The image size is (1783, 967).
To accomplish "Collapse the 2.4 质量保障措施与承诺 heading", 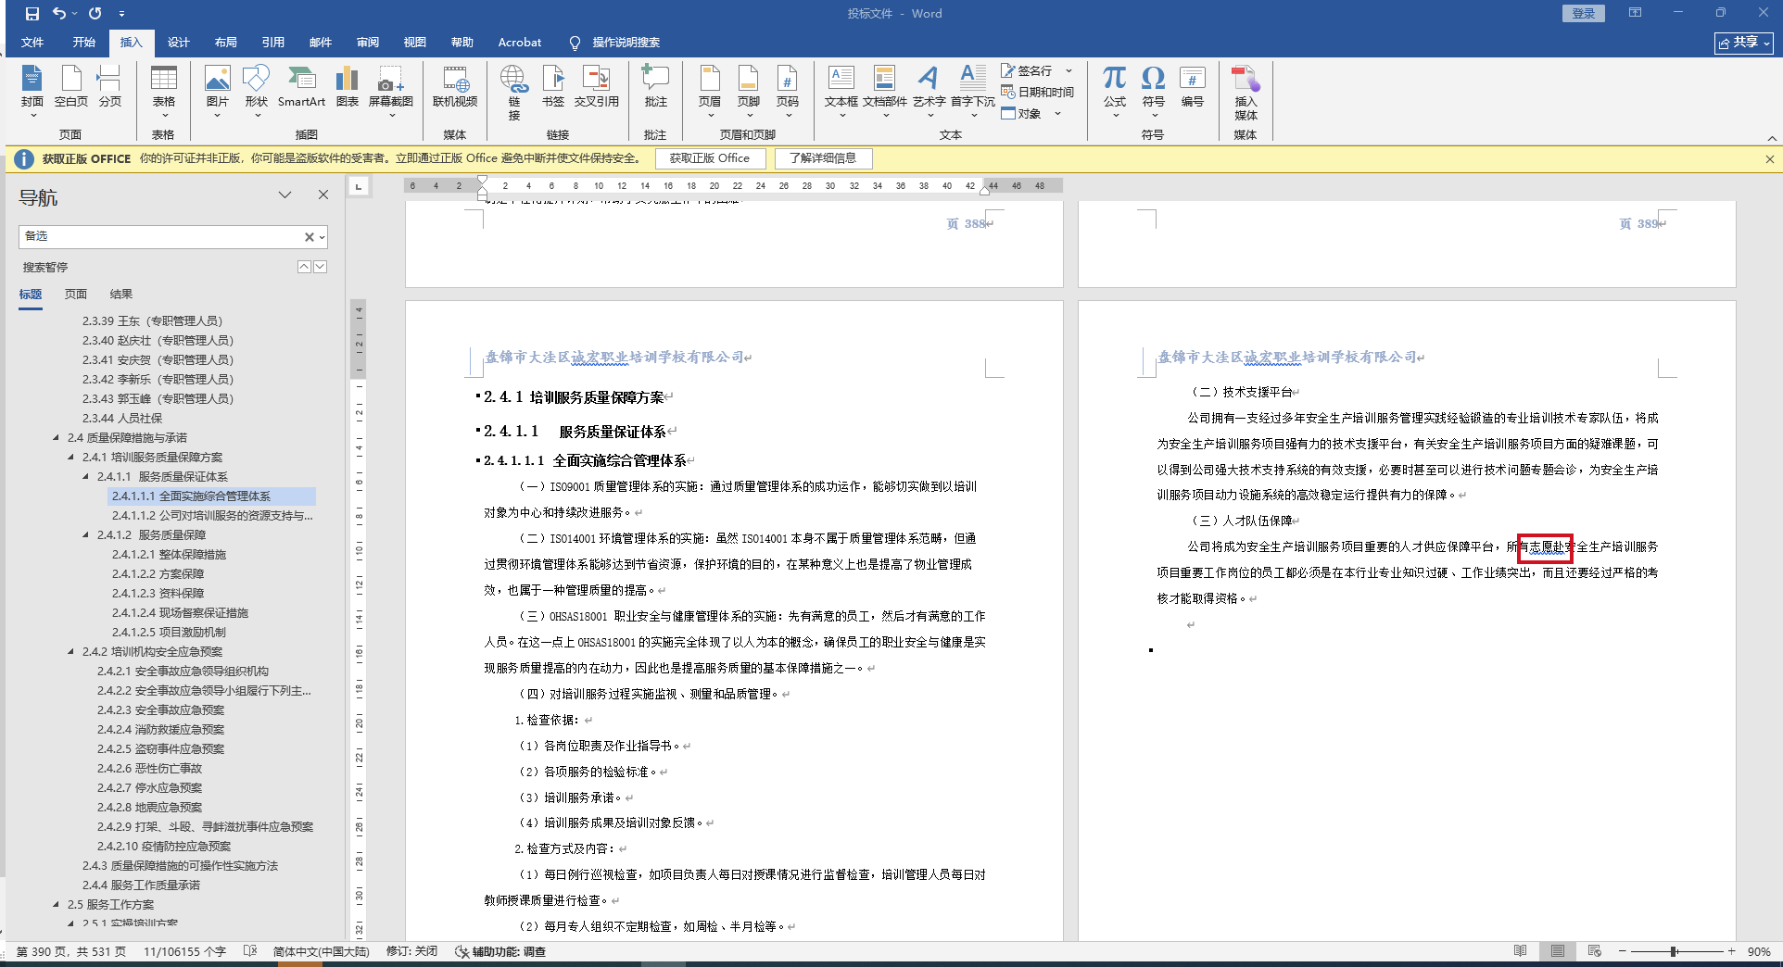I will point(57,438).
